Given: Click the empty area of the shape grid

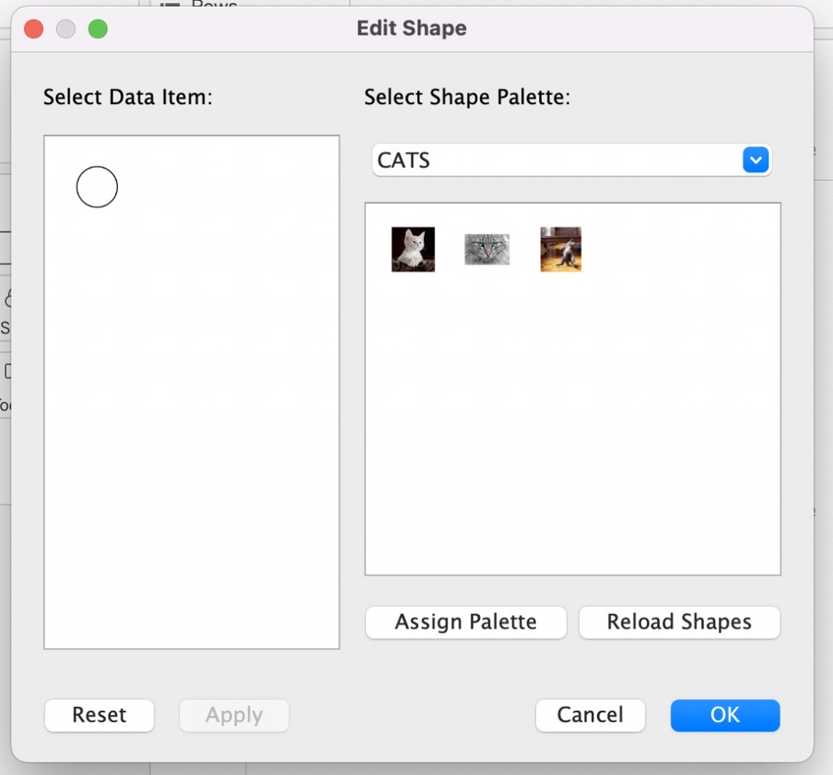Looking at the screenshot, I should pos(572,431).
